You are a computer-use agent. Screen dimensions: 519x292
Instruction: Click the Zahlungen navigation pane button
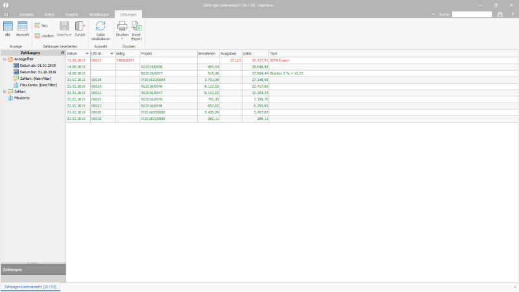33,270
